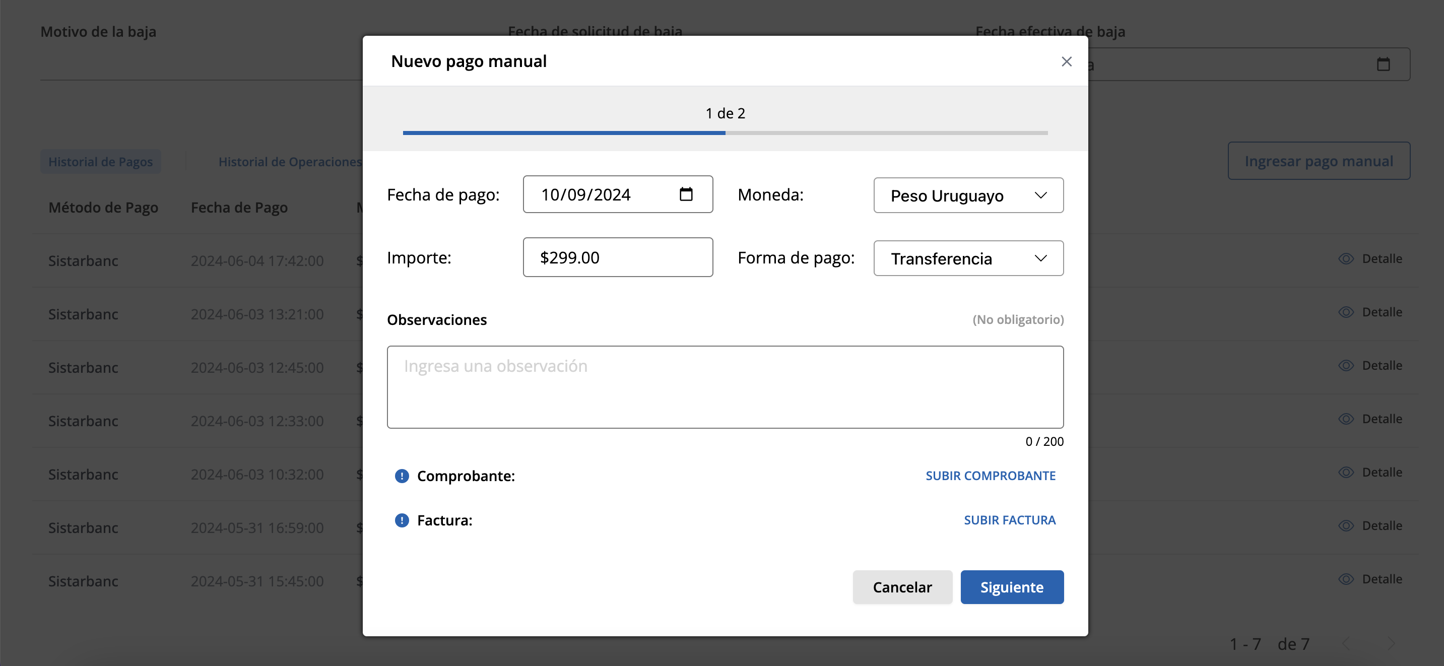Click the step 1 de 2 progress bar
Screen dimensions: 1444x666
click(x=725, y=133)
